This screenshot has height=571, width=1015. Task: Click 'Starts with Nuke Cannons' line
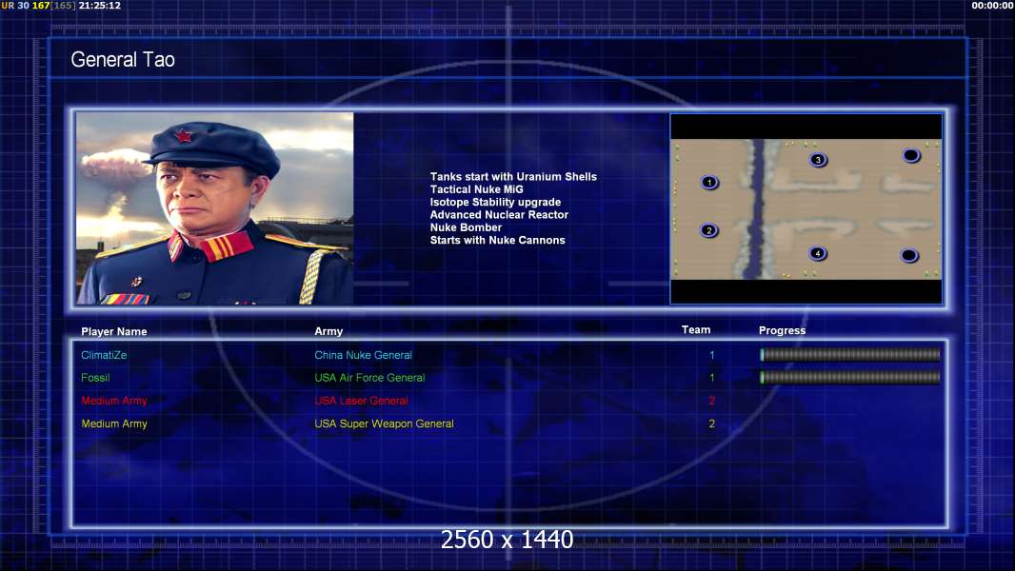coord(497,240)
